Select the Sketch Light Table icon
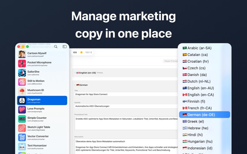The image size is (247, 154). coord(22,128)
